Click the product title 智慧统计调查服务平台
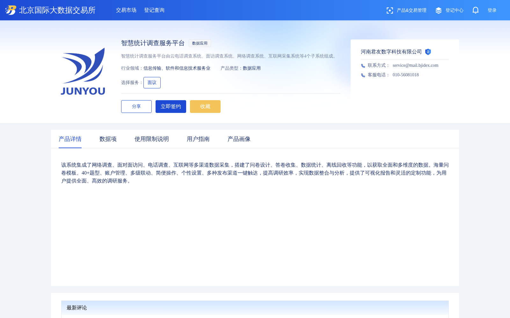This screenshot has height=318, width=510. 153,43
